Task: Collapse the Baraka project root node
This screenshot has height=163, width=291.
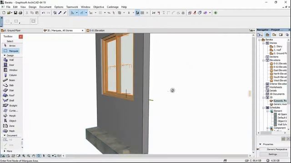Action: coord(260,40)
